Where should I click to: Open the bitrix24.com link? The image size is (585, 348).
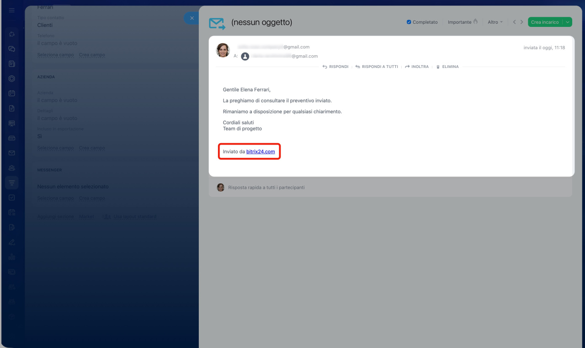[261, 151]
